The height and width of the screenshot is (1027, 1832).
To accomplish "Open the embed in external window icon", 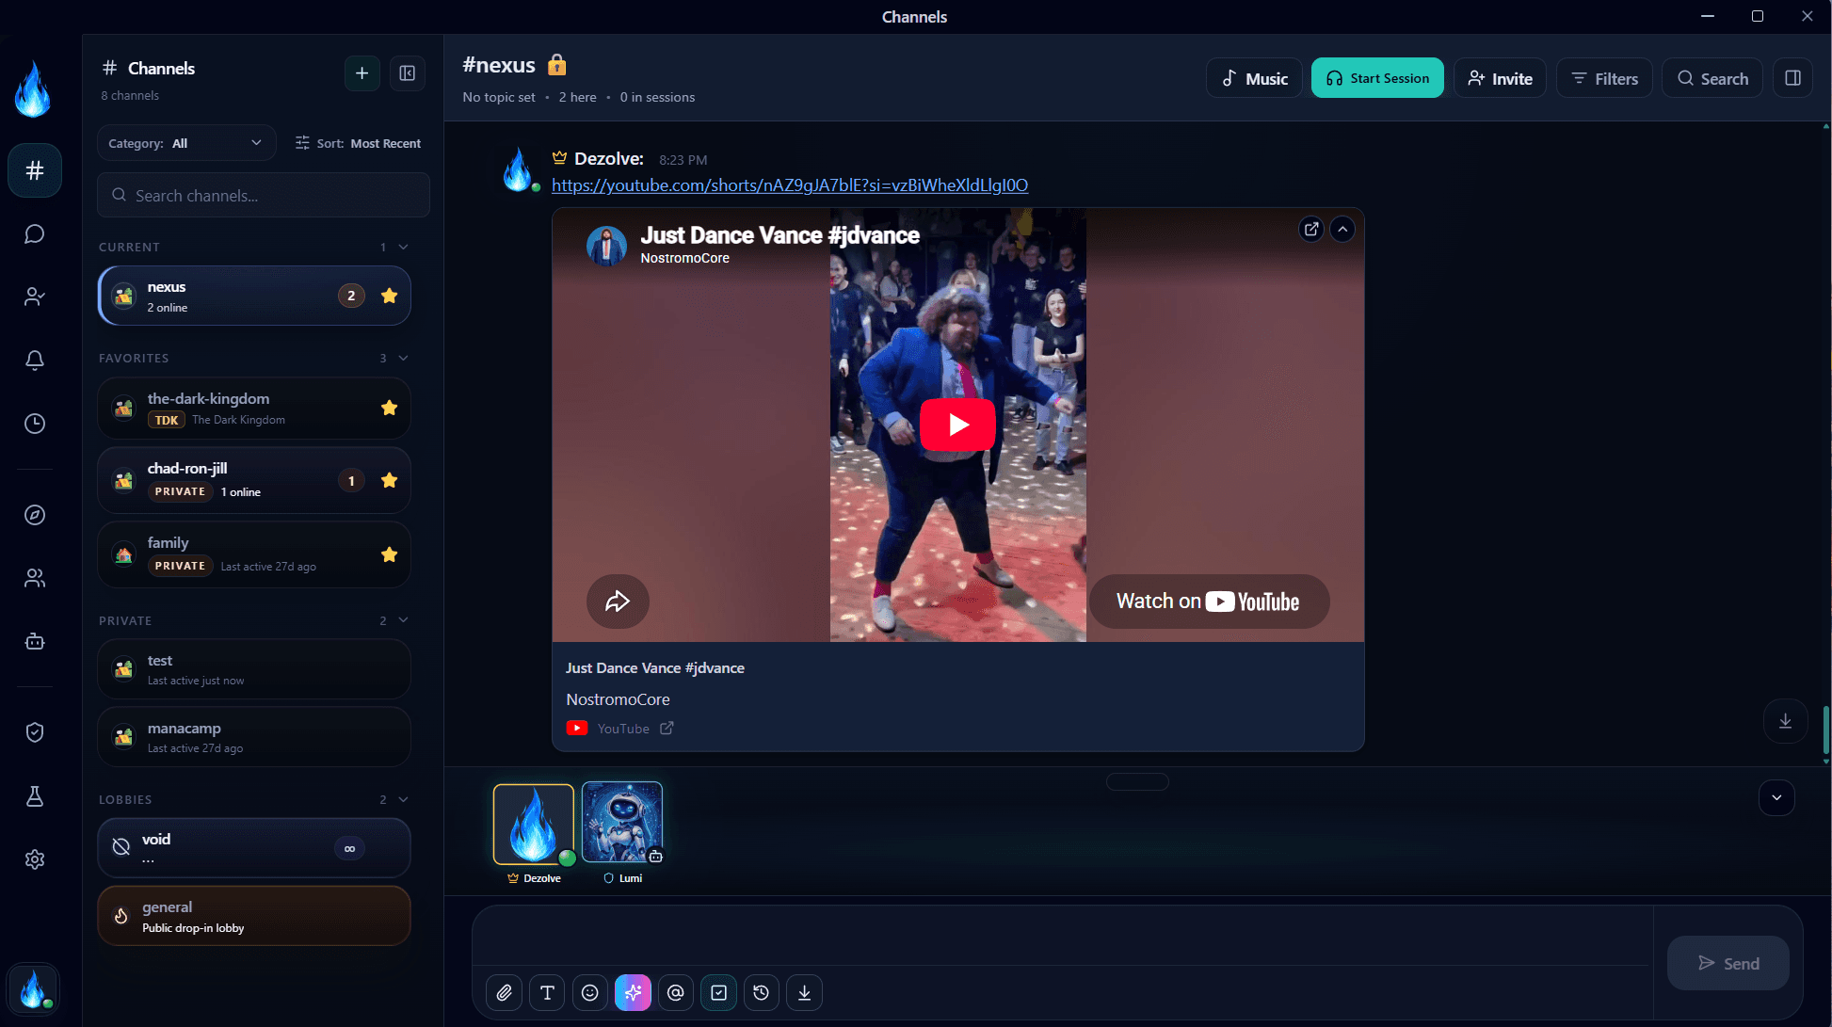I will pos(1311,229).
